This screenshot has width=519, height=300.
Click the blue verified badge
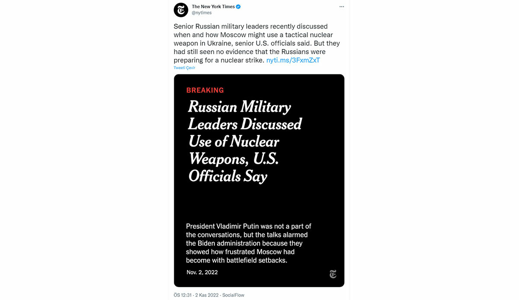pyautogui.click(x=238, y=6)
